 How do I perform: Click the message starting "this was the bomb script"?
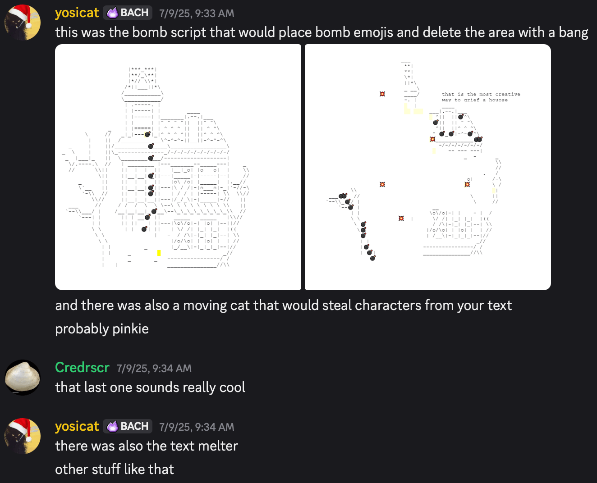click(321, 32)
